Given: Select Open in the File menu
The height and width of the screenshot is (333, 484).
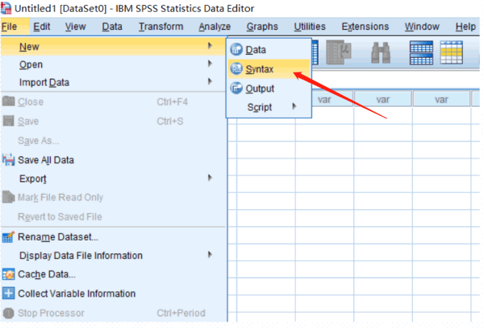Looking at the screenshot, I should pos(113,64).
